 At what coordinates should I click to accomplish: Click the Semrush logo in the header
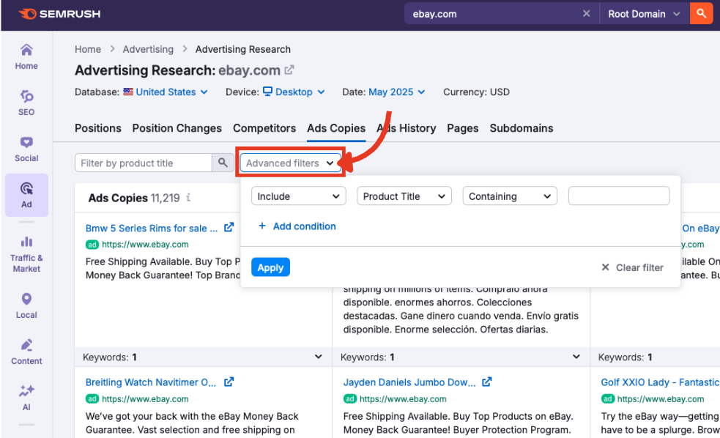pos(59,14)
